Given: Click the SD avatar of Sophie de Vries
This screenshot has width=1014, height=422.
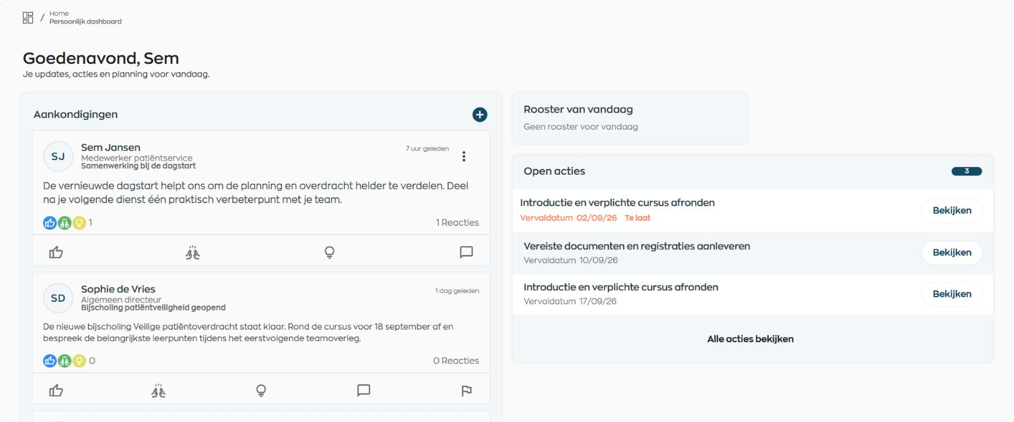Looking at the screenshot, I should 58,298.
